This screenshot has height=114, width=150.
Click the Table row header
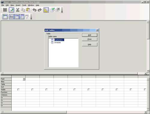[x=6, y=84]
